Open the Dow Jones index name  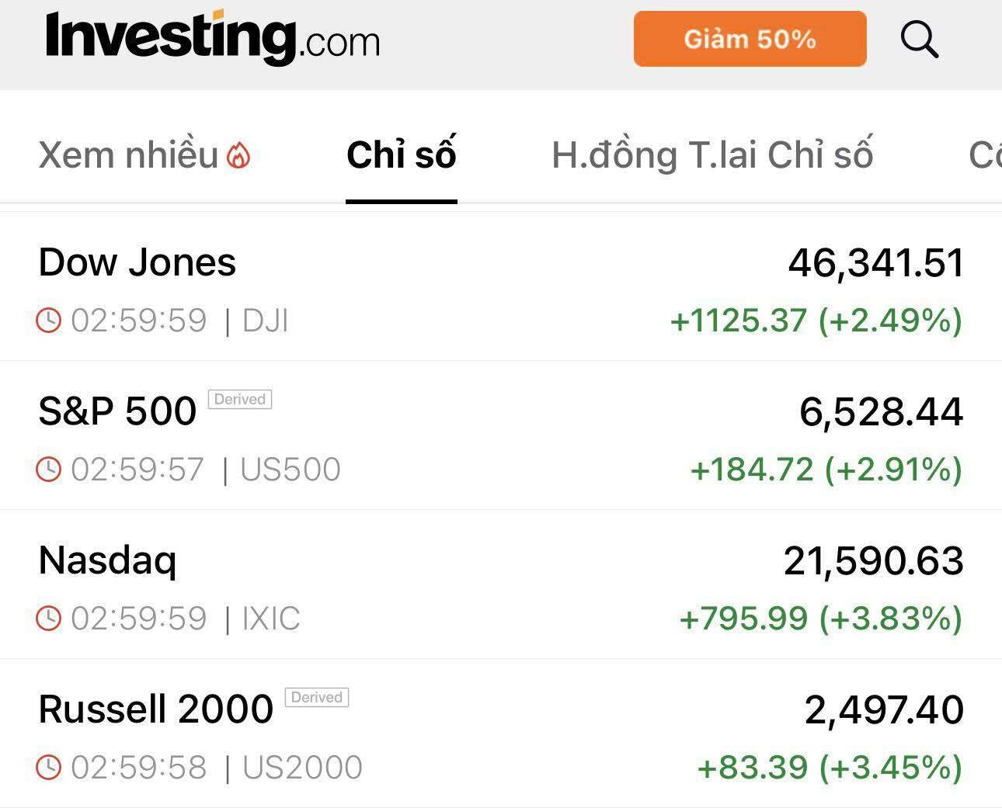click(x=137, y=262)
